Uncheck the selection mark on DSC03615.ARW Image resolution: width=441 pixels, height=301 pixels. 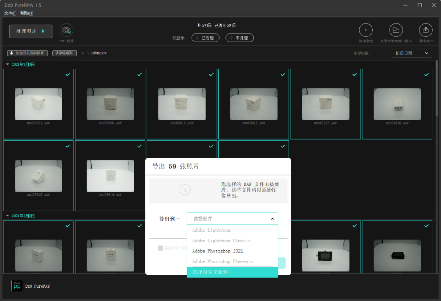pos(68,146)
